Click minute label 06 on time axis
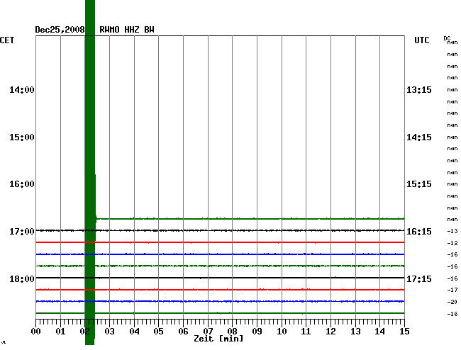This screenshot has width=461, height=350. 183,332
